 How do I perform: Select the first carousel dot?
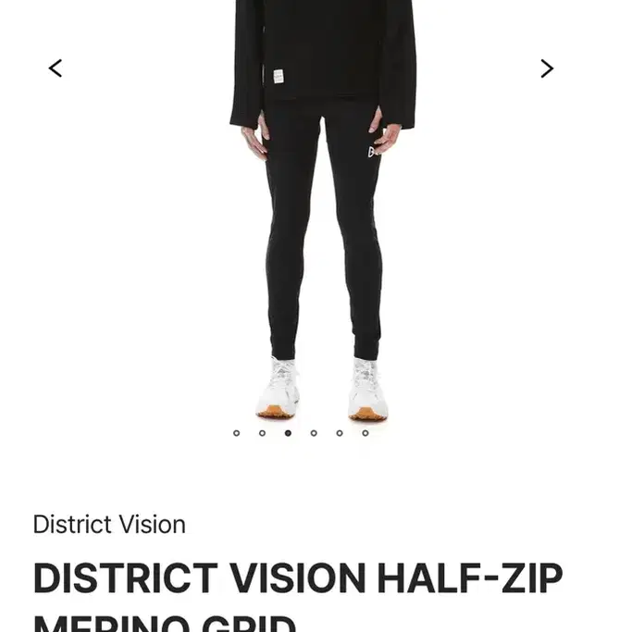coord(237,433)
